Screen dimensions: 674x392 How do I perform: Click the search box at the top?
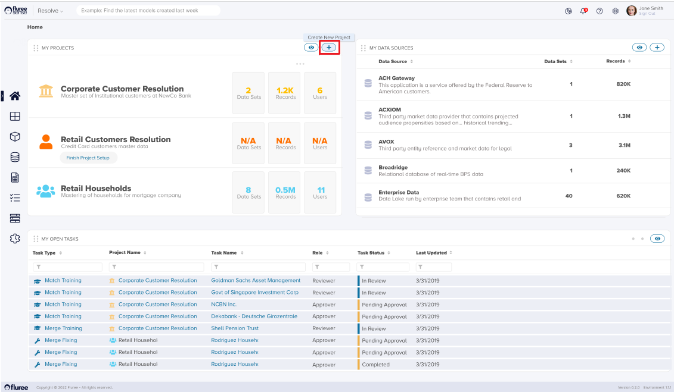click(148, 11)
